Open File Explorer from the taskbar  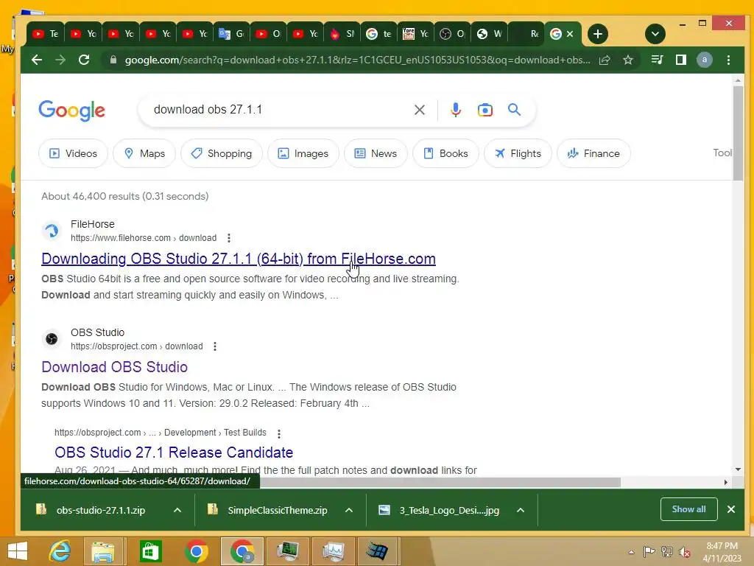coord(103,551)
